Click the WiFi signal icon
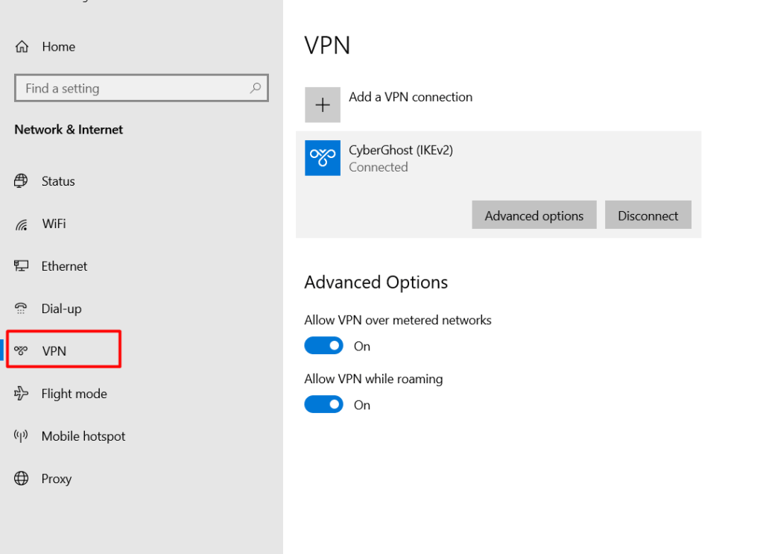Image resolution: width=763 pixels, height=554 pixels. point(21,223)
